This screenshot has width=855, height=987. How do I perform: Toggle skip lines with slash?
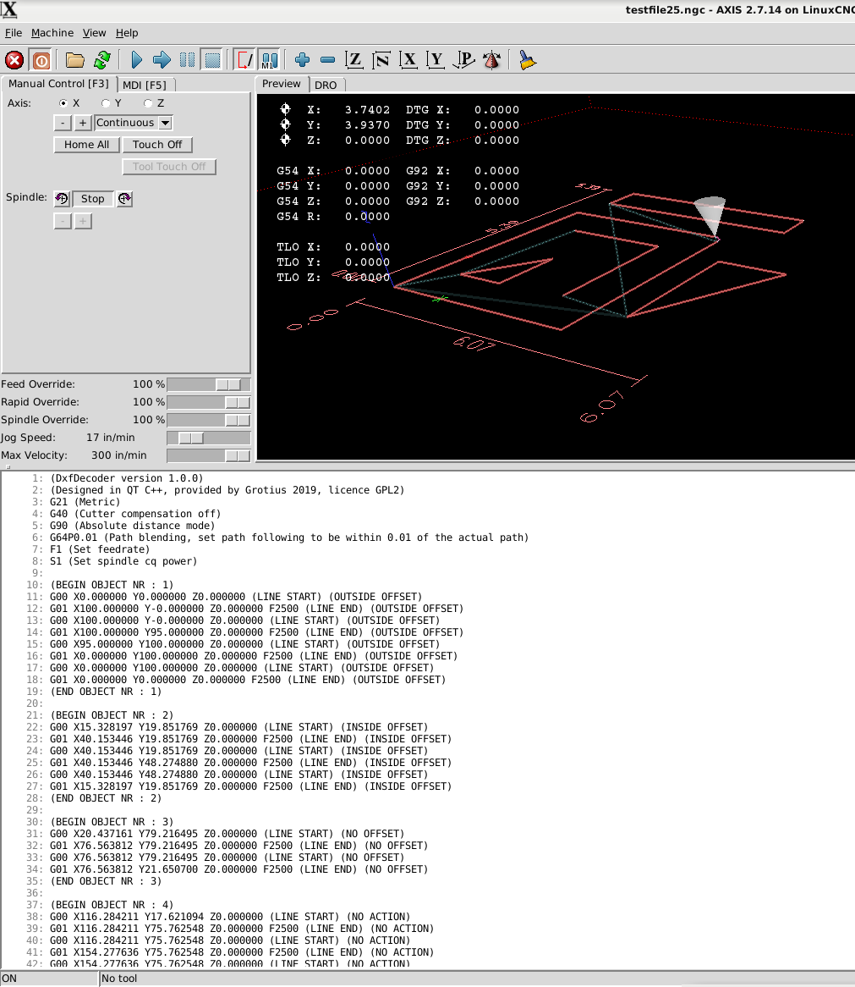[x=244, y=60]
